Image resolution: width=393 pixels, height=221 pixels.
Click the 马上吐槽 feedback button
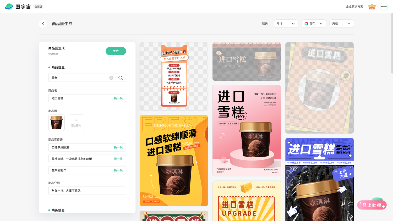372,205
